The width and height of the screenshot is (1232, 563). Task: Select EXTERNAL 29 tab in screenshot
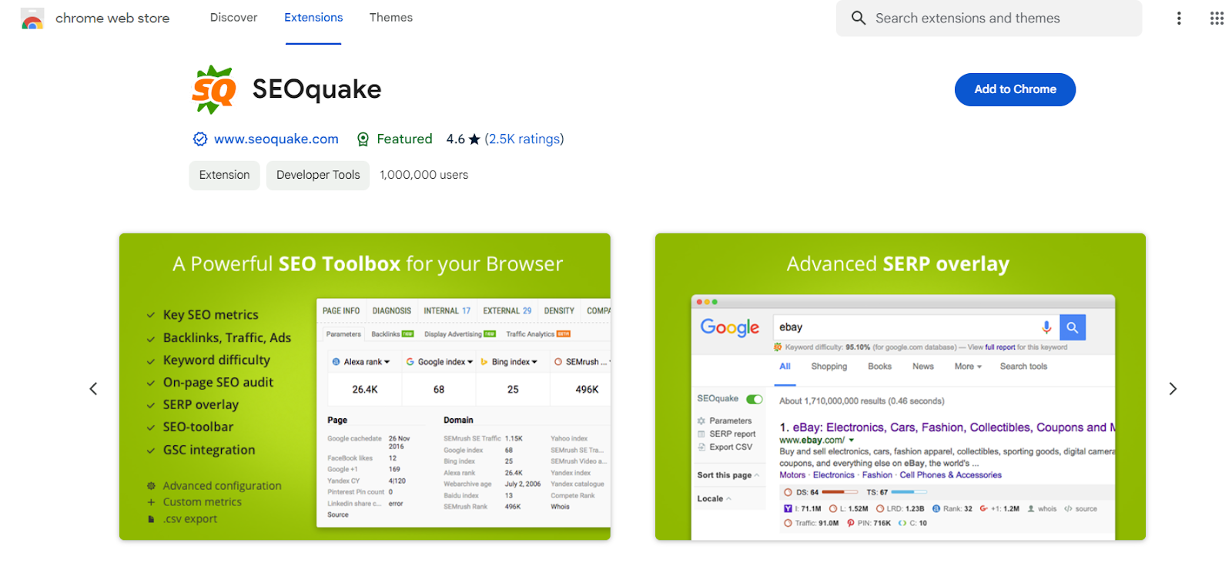(507, 311)
